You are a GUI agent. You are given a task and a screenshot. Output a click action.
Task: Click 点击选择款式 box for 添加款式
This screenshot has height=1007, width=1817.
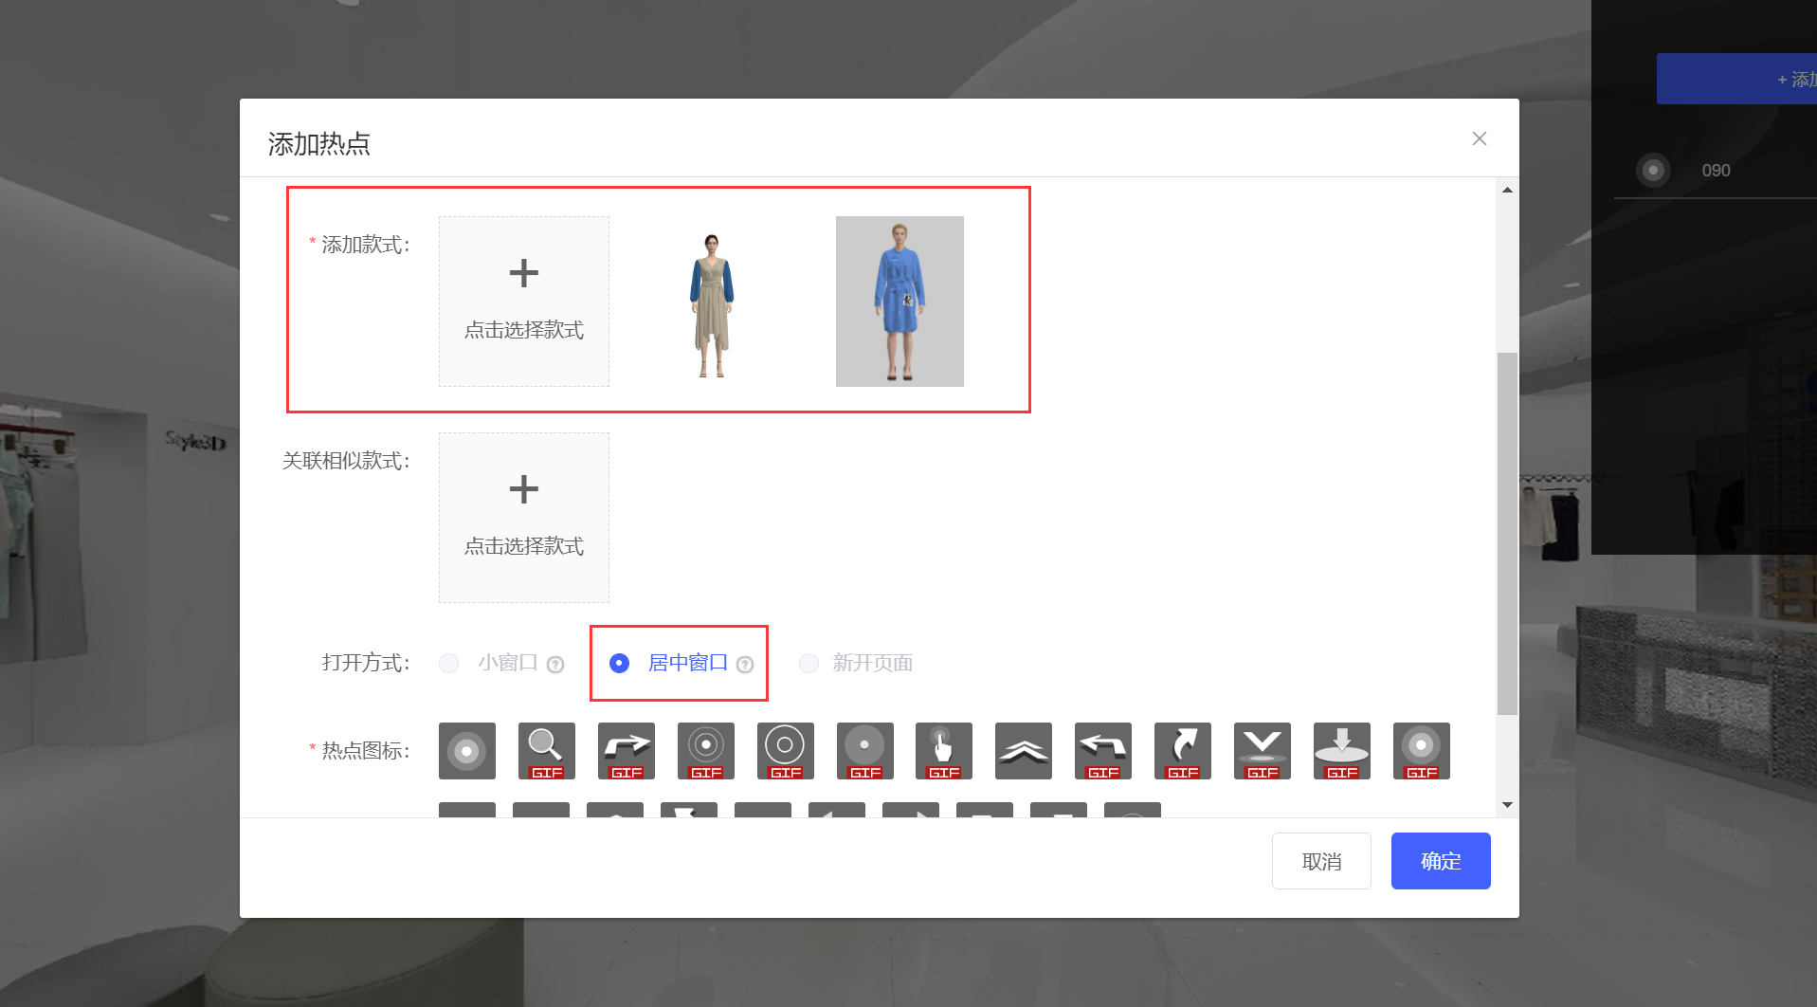click(x=523, y=301)
